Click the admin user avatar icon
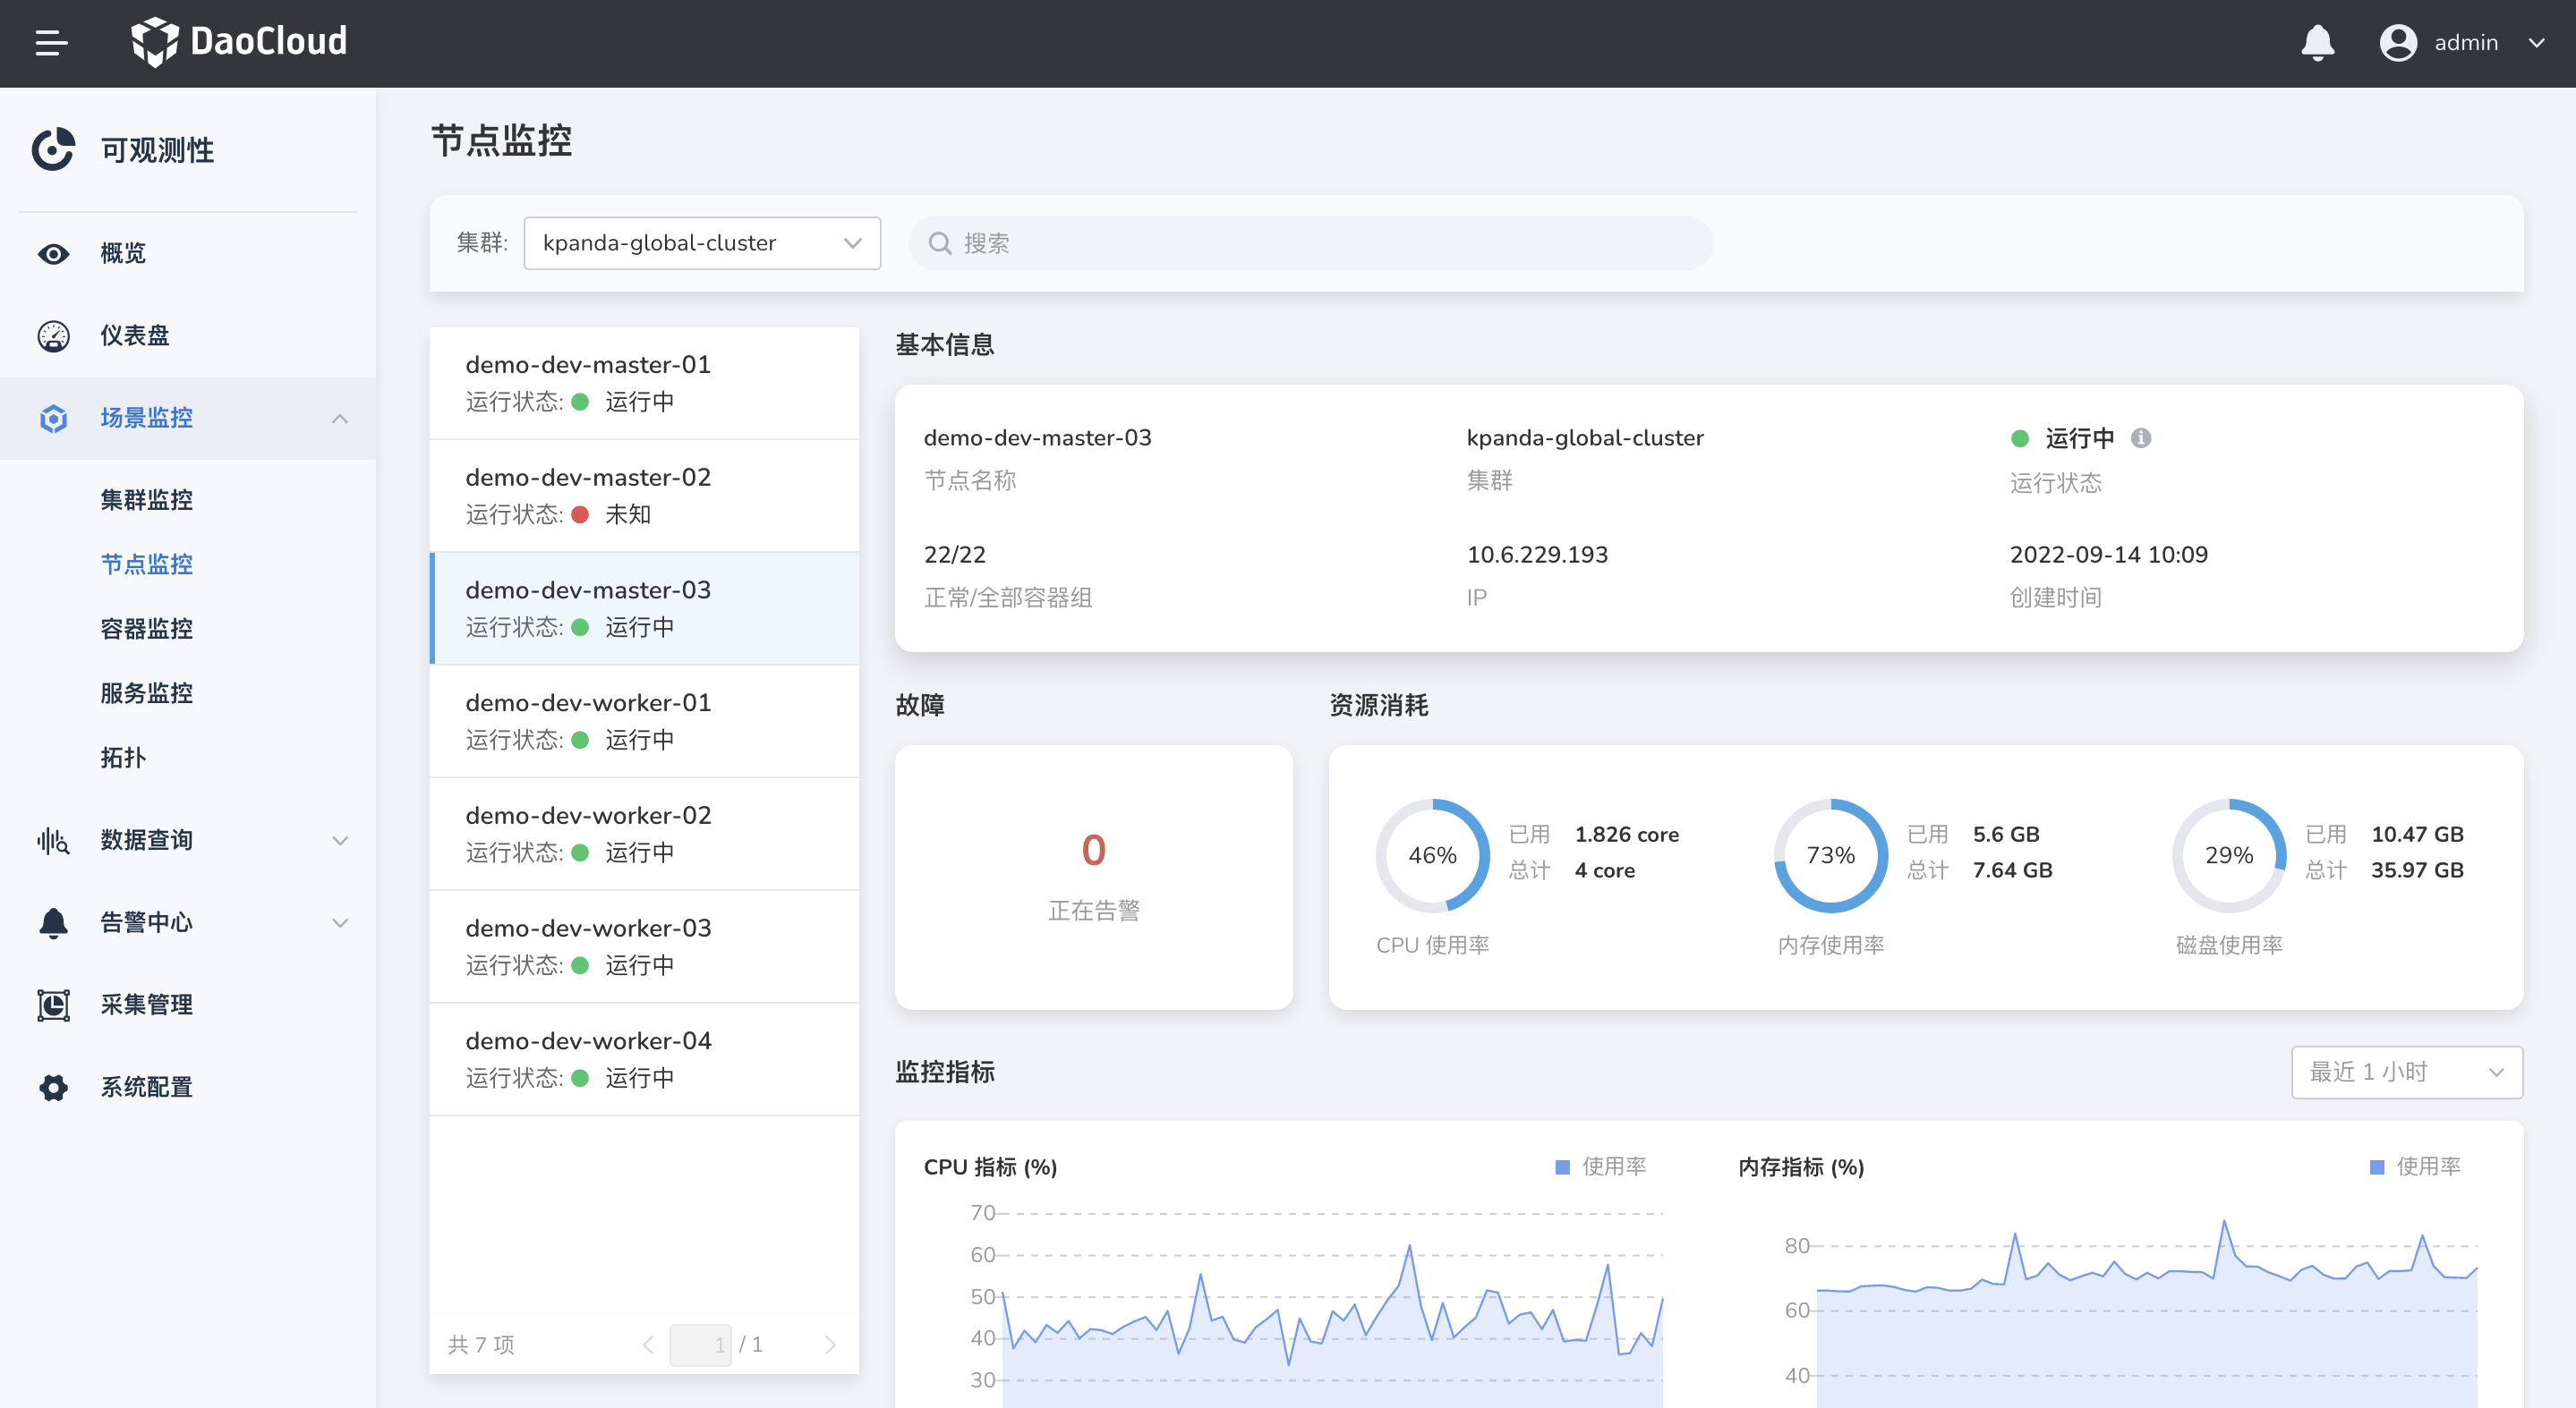 coord(2397,43)
